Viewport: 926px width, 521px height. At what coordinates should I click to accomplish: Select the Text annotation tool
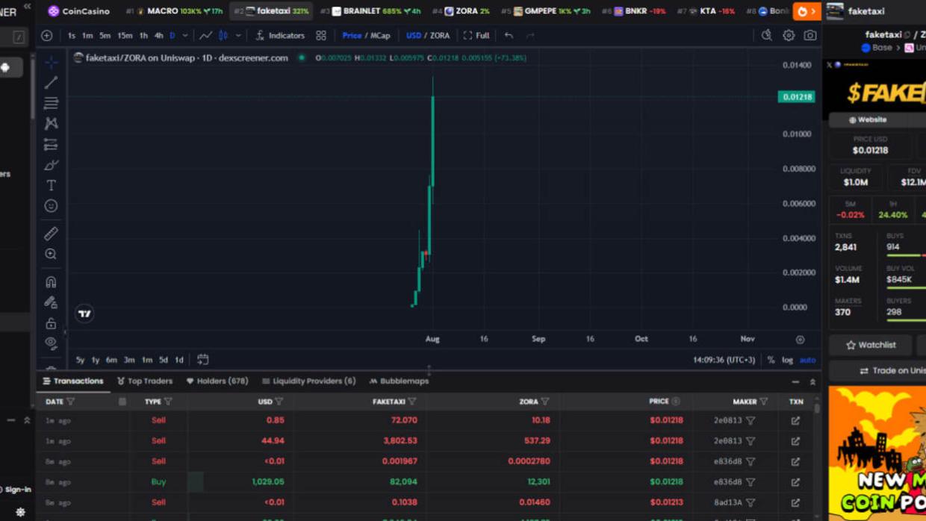pyautogui.click(x=51, y=185)
